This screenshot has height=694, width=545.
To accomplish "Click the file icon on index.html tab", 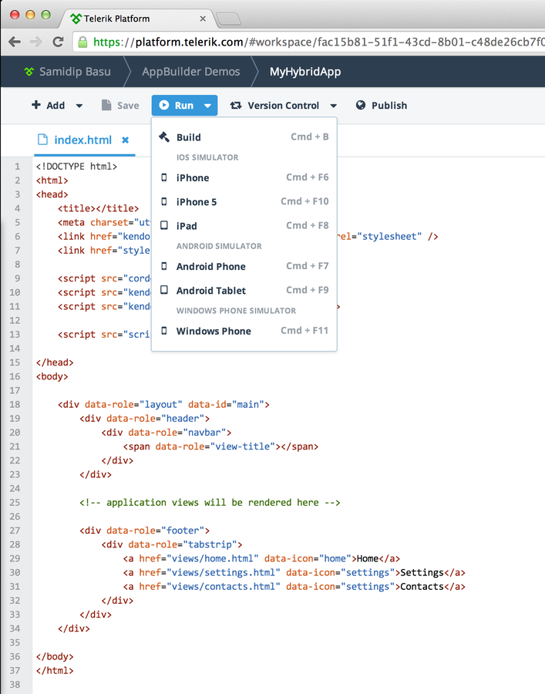I will click(x=42, y=140).
